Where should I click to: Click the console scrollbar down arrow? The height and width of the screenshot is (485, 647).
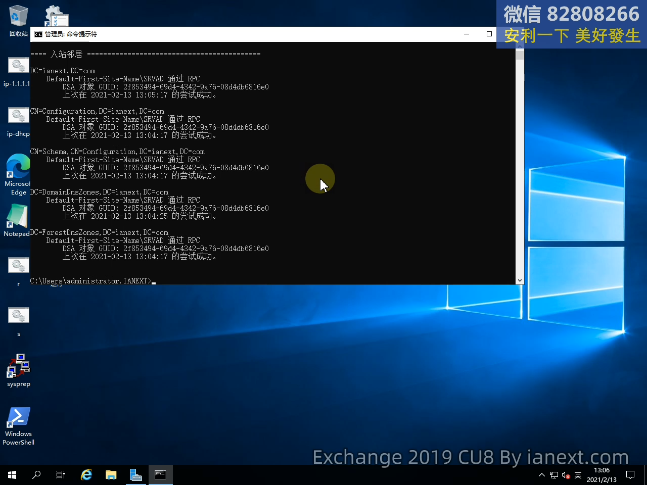tap(520, 280)
